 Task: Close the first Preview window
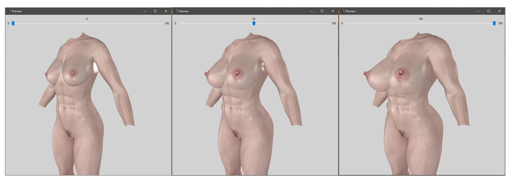(166, 11)
